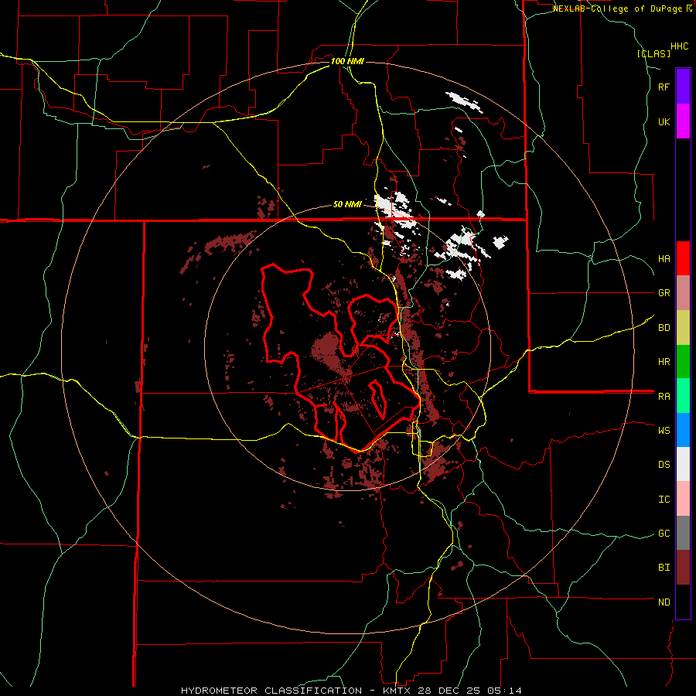Image resolution: width=696 pixels, height=696 pixels.
Task: Click the ND legend label
Action: click(664, 602)
